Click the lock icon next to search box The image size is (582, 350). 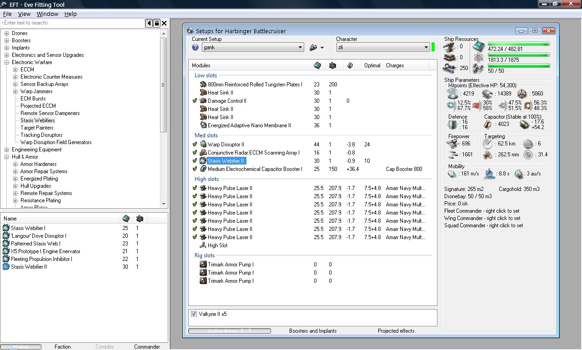coord(157,23)
